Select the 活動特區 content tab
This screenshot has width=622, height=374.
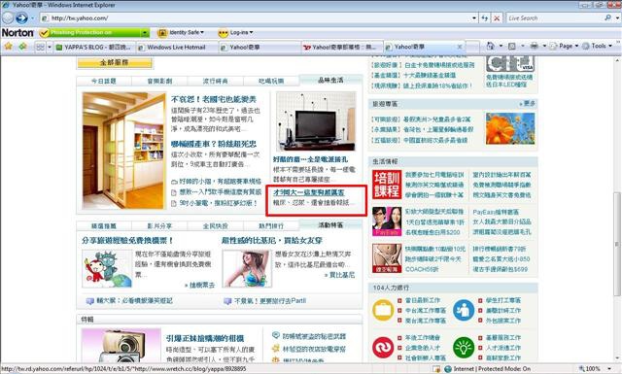[x=330, y=224]
